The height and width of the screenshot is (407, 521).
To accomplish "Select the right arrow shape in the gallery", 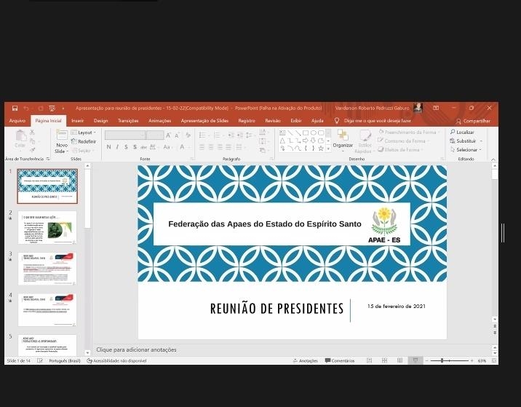I will 306,141.
